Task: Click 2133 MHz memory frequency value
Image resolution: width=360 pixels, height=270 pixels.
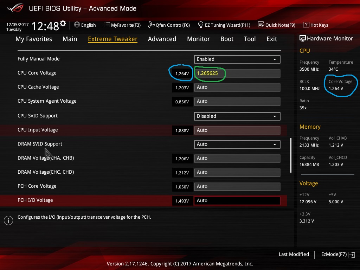Action: 309,145
